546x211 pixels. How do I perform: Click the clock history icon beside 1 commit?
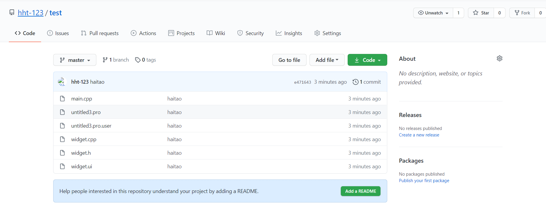point(356,82)
